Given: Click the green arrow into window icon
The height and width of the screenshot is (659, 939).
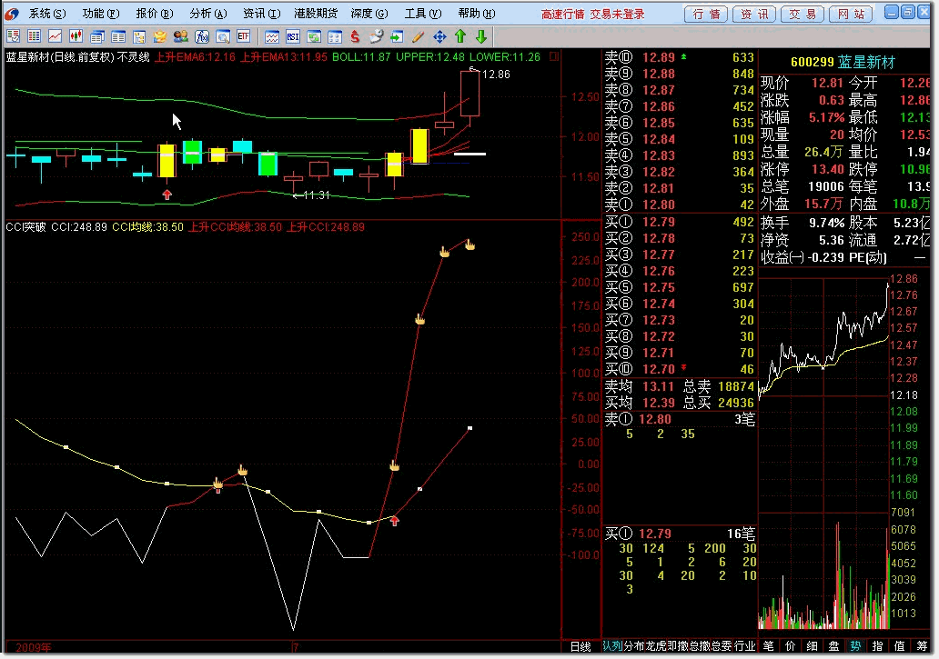Looking at the screenshot, I should [397, 36].
